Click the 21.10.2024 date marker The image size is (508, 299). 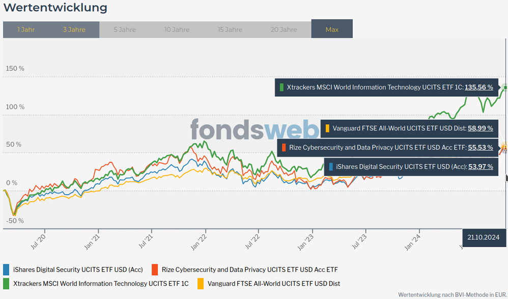pos(485,237)
